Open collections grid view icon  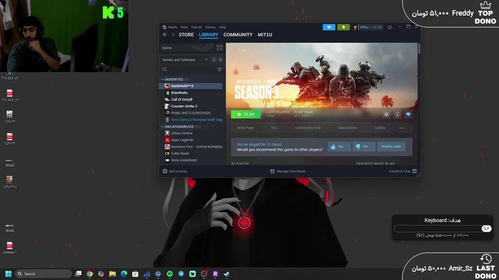219,47
